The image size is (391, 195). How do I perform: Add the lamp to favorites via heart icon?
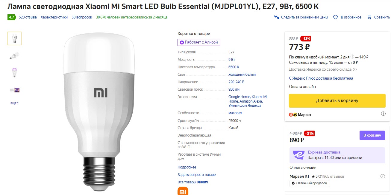335,17
